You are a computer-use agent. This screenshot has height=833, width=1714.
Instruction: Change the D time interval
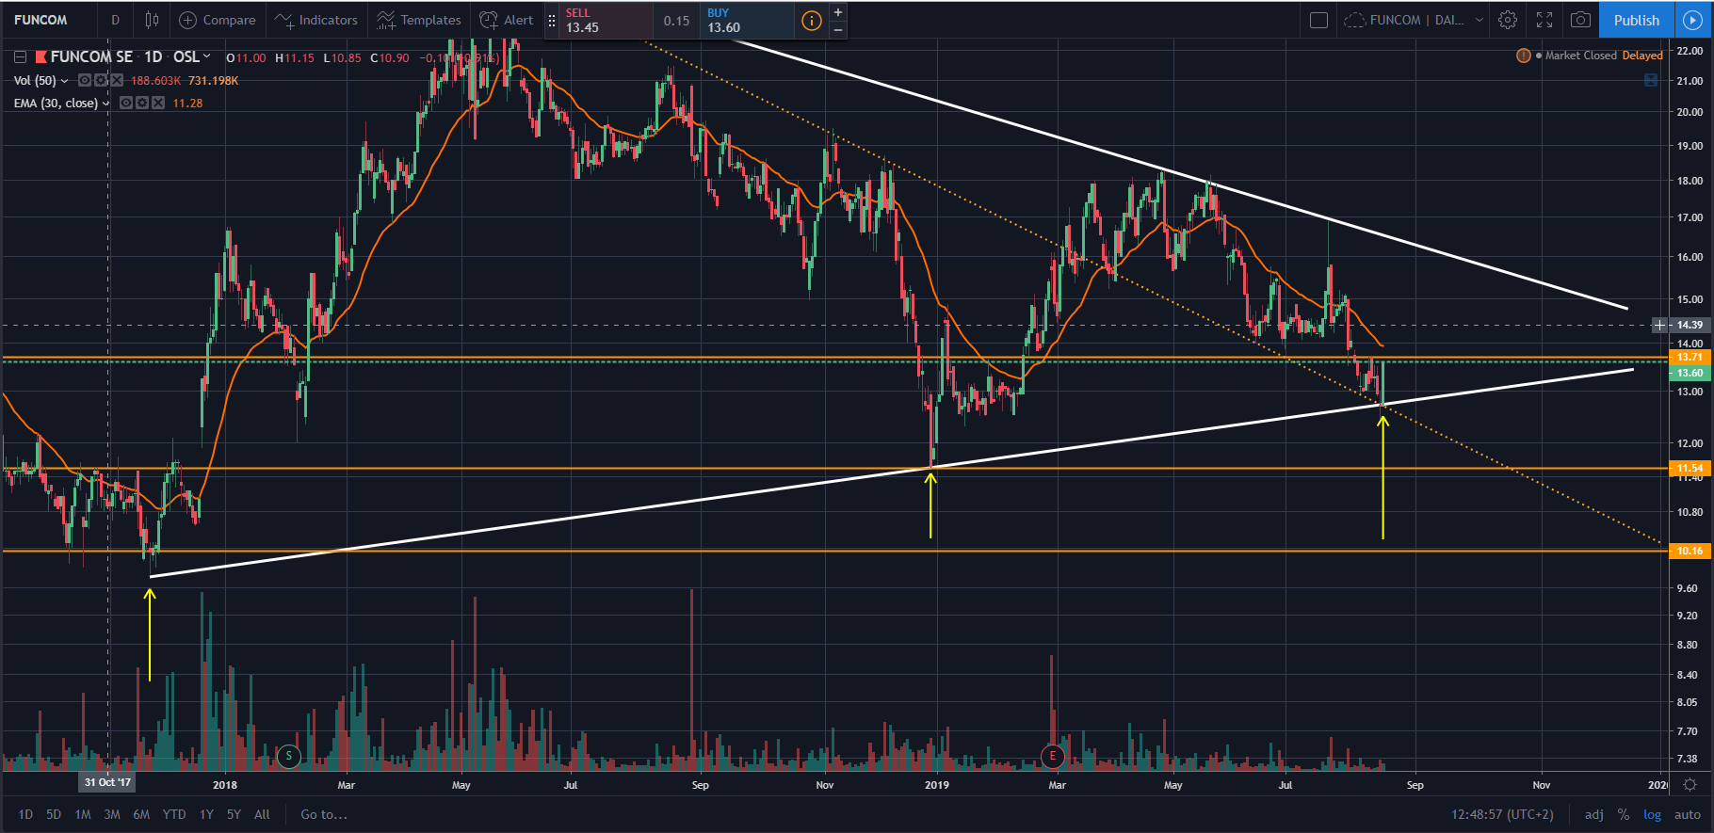(115, 20)
